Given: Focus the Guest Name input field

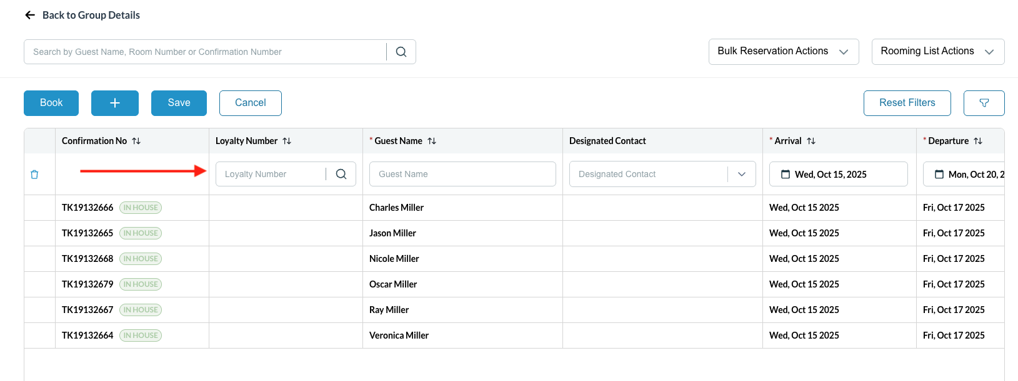Looking at the screenshot, I should tap(462, 174).
